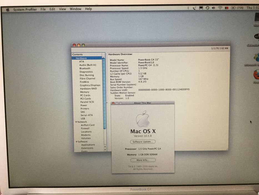Select Firewall under Network

click(x=85, y=128)
